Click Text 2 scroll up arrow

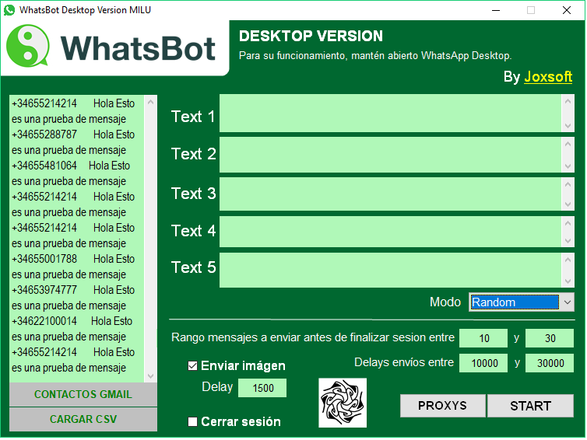click(x=568, y=144)
